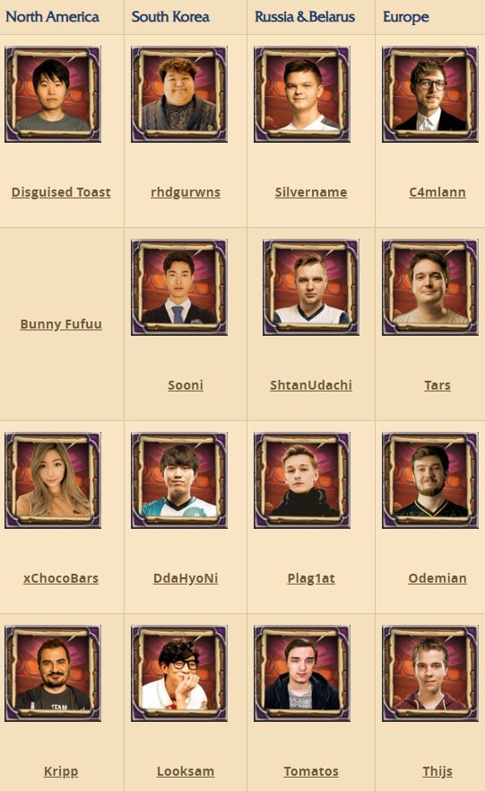485x791 pixels.
Task: Open Silvername's profile link
Action: [311, 192]
